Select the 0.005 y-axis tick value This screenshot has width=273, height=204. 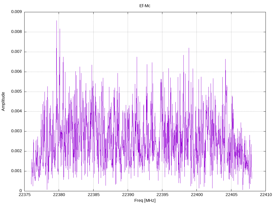(x=16, y=91)
